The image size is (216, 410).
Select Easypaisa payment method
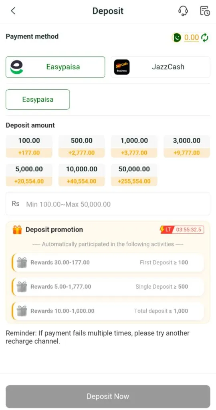point(55,67)
